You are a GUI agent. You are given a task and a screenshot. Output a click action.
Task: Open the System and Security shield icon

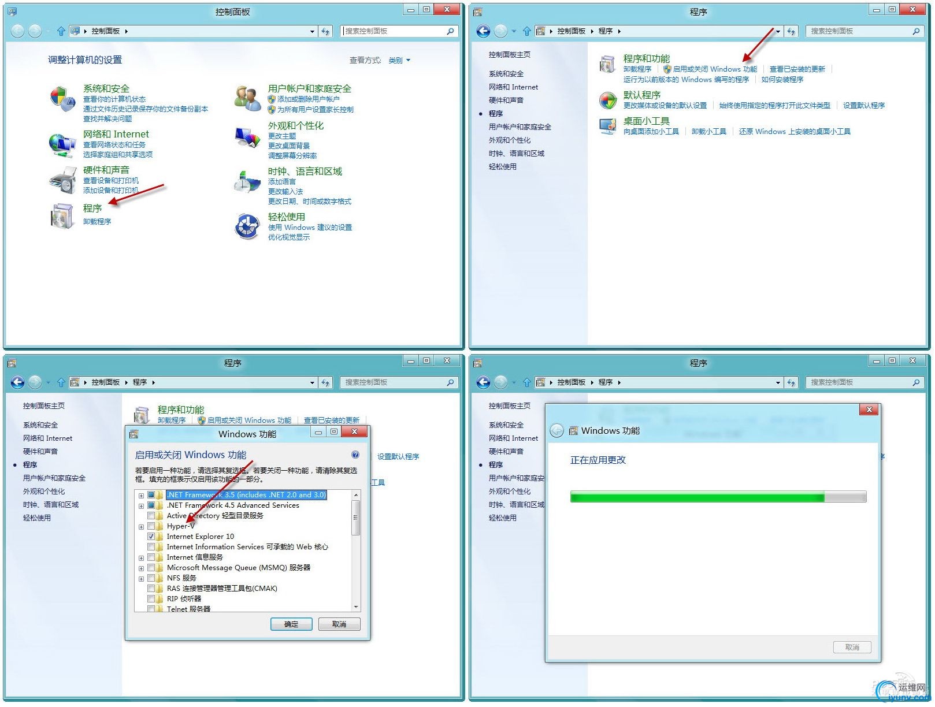(x=63, y=99)
